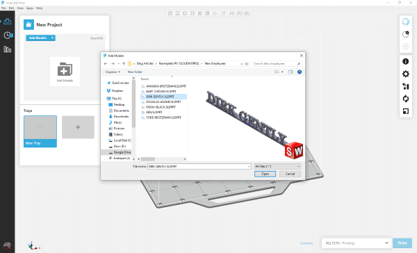Viewport: 417px width, 253px height.
Task: Open Model Settings gear icon
Action: click(x=406, y=74)
